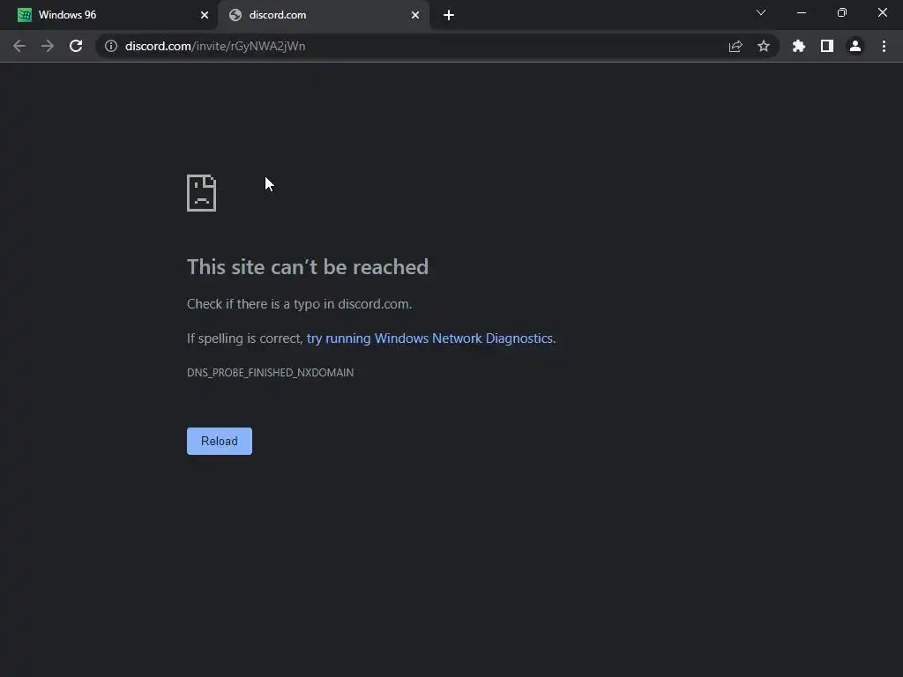View site information icon in address bar
This screenshot has width=903, height=677.
[111, 46]
